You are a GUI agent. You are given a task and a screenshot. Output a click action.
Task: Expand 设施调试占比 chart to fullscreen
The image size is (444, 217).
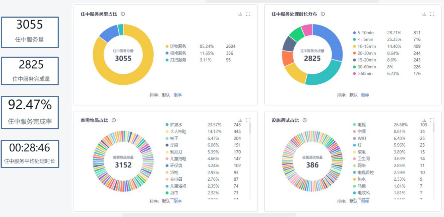(x=432, y=120)
